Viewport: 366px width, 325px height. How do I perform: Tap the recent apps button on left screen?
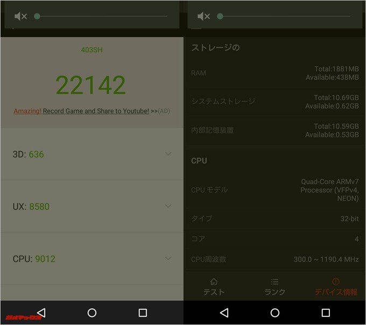[x=143, y=313]
